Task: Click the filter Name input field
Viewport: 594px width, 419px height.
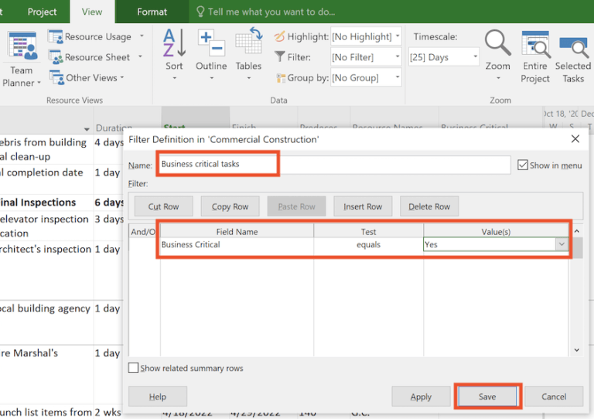Action: click(x=334, y=164)
